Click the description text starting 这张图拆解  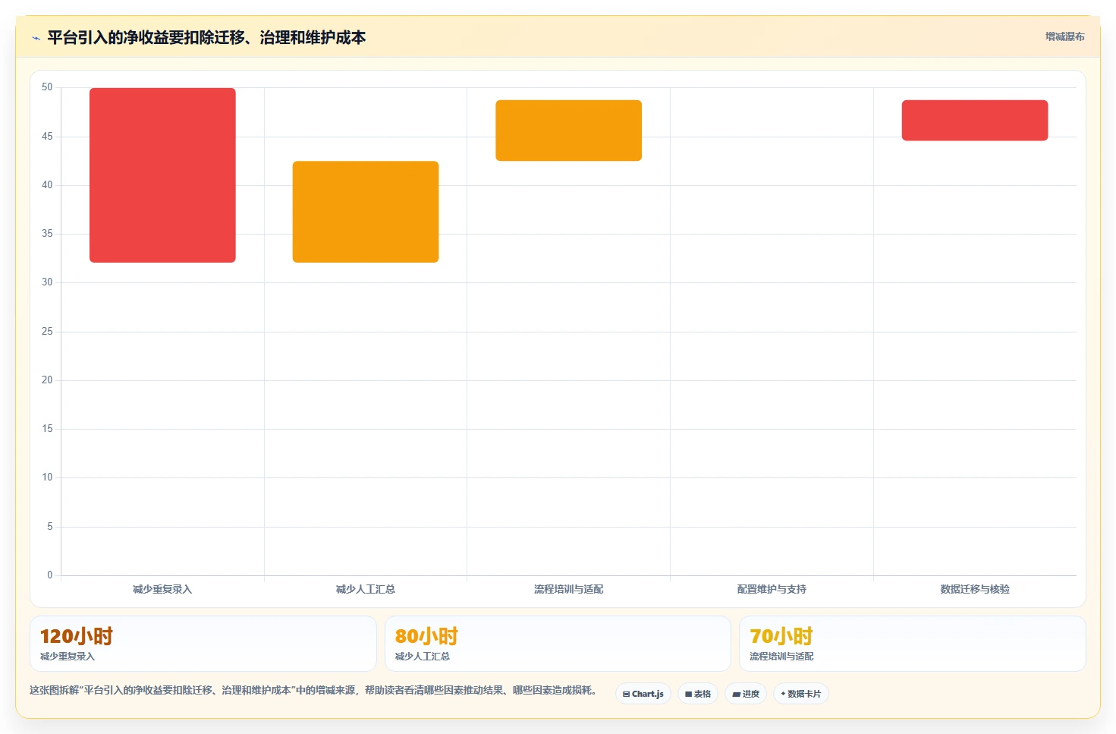click(314, 690)
